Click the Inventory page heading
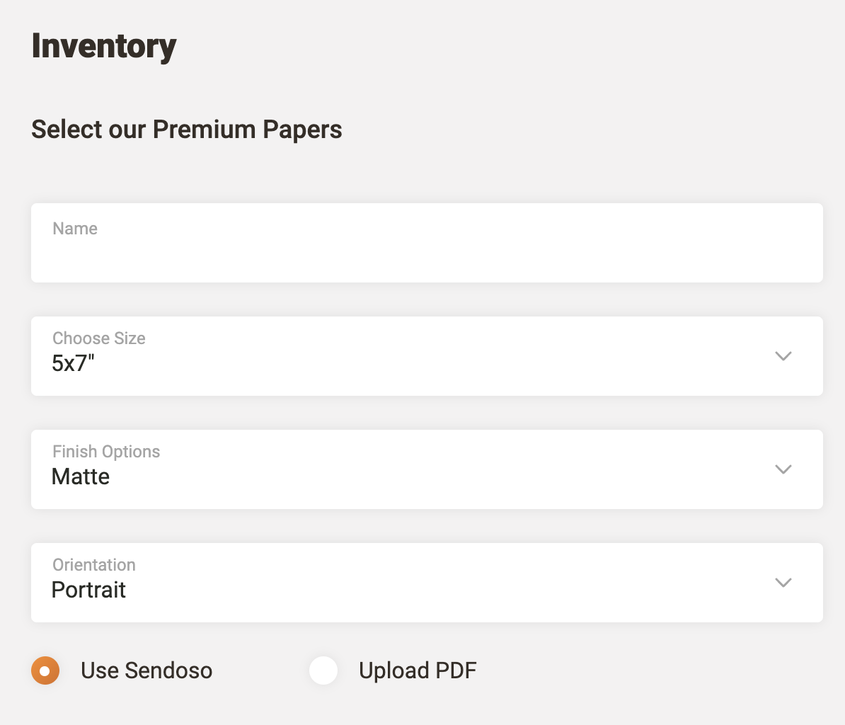Image resolution: width=845 pixels, height=725 pixels. click(104, 47)
